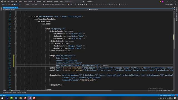Viewport: 178px width, 100px height.
Task: Open the Debug menu
Action: 30,1
